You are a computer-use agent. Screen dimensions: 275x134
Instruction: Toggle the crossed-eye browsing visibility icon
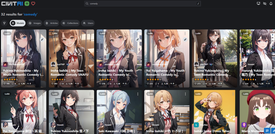265,3
